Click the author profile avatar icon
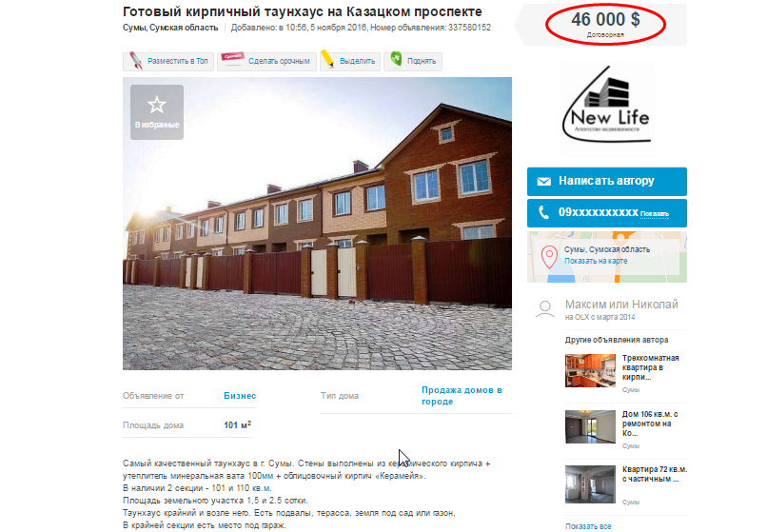 point(545,309)
